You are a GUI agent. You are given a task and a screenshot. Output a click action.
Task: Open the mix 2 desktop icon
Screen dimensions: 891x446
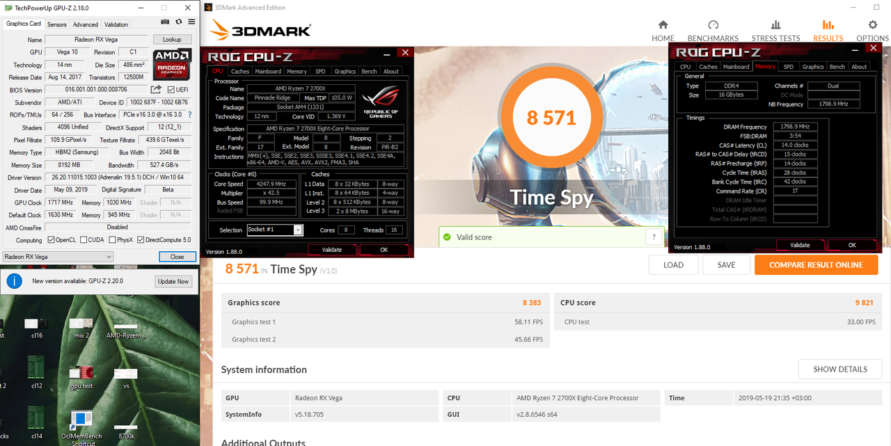pos(81,328)
